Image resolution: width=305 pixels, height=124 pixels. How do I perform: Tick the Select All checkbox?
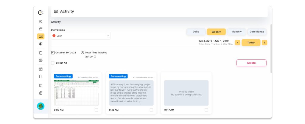53,63
